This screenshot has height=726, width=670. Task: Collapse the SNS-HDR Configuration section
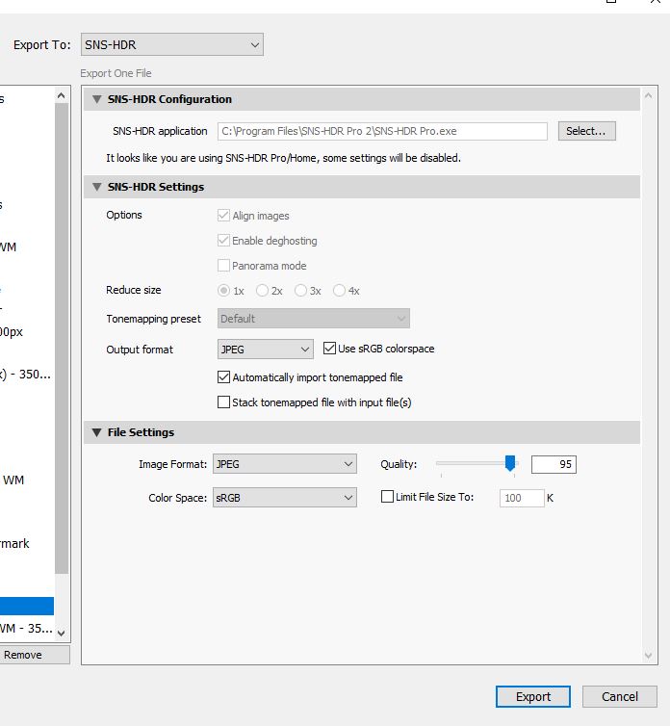pyautogui.click(x=97, y=99)
